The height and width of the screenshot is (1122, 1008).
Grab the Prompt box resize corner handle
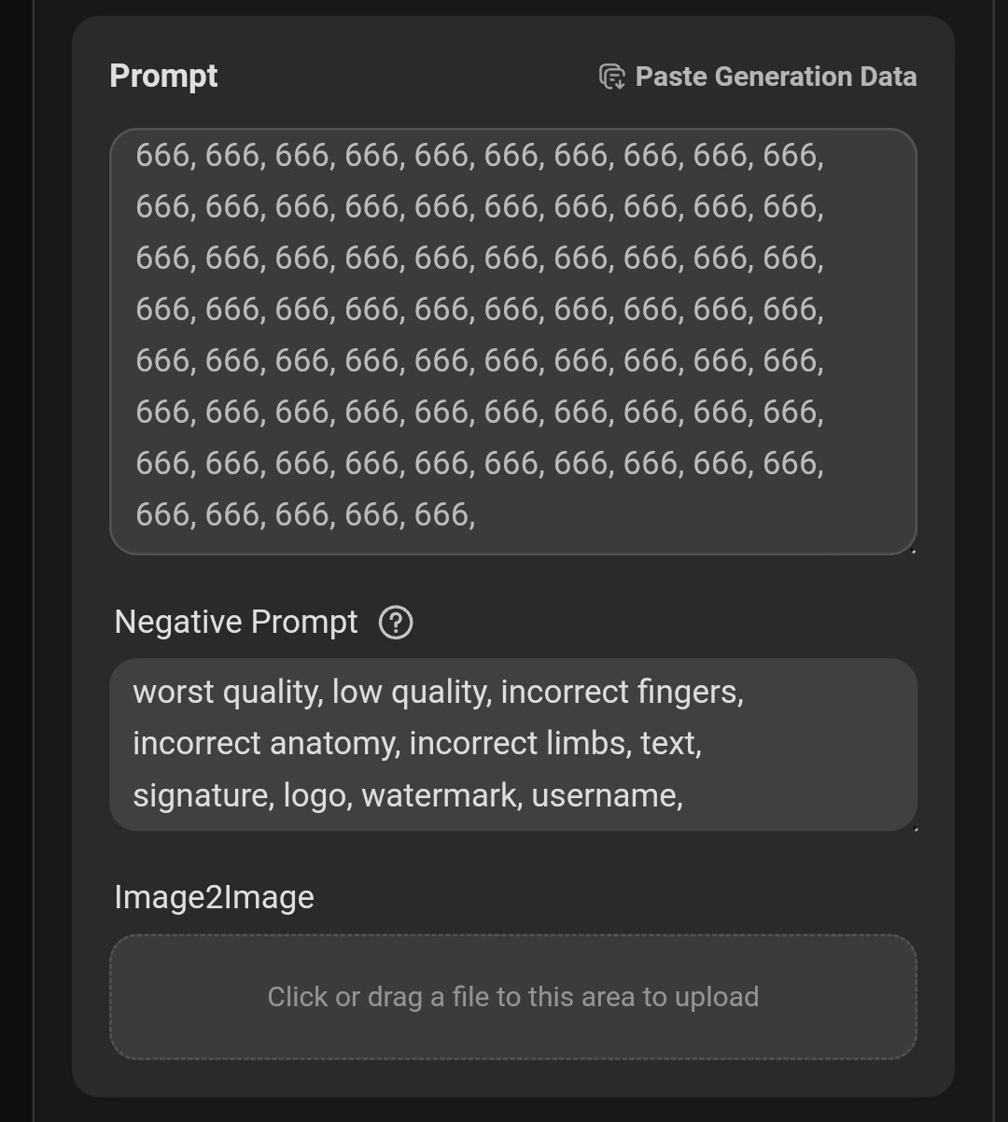click(x=912, y=551)
